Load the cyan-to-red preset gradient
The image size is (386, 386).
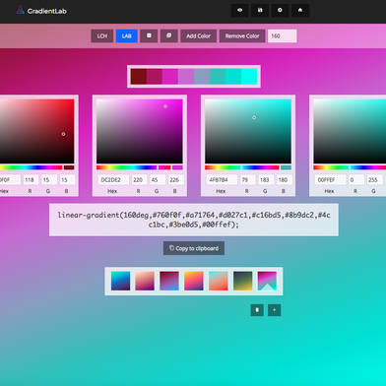219,281
